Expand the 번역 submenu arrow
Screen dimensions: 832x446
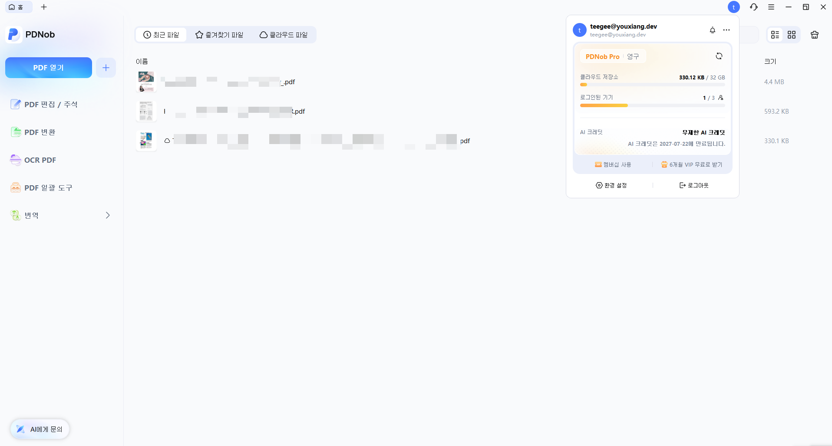[108, 215]
